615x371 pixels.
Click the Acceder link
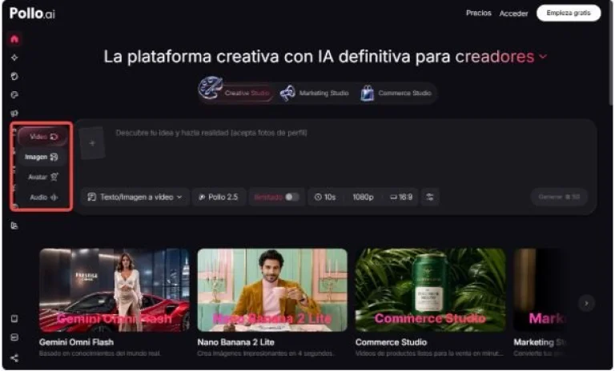tap(513, 14)
